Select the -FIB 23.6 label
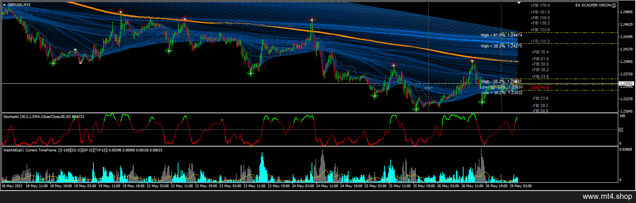636x203 pixels. 540,98
